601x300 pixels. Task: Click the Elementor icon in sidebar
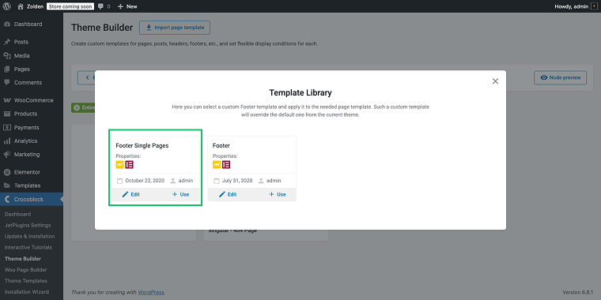[x=6, y=172]
